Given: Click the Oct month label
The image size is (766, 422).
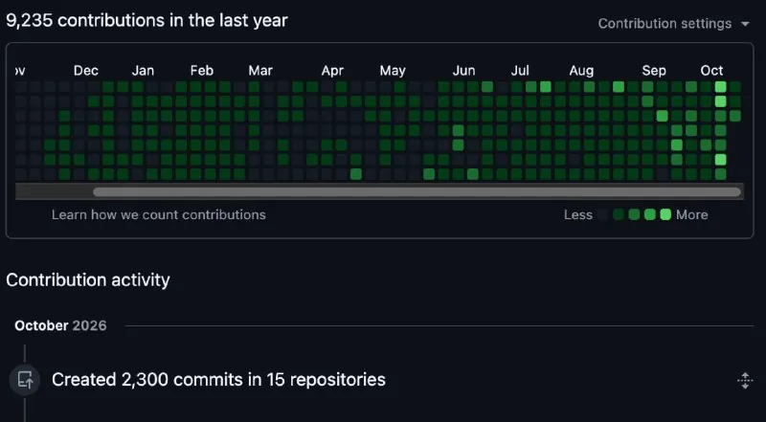Looking at the screenshot, I should click(711, 71).
